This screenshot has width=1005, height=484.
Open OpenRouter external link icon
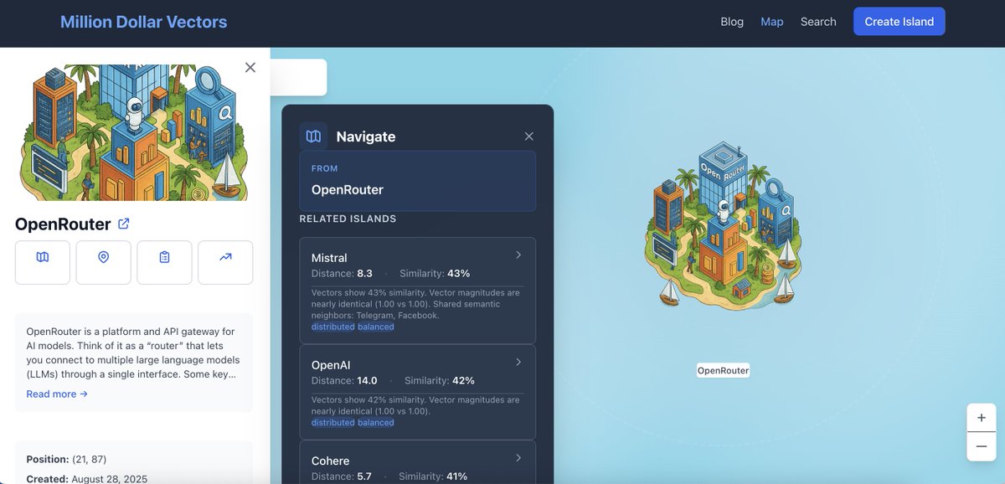(124, 224)
